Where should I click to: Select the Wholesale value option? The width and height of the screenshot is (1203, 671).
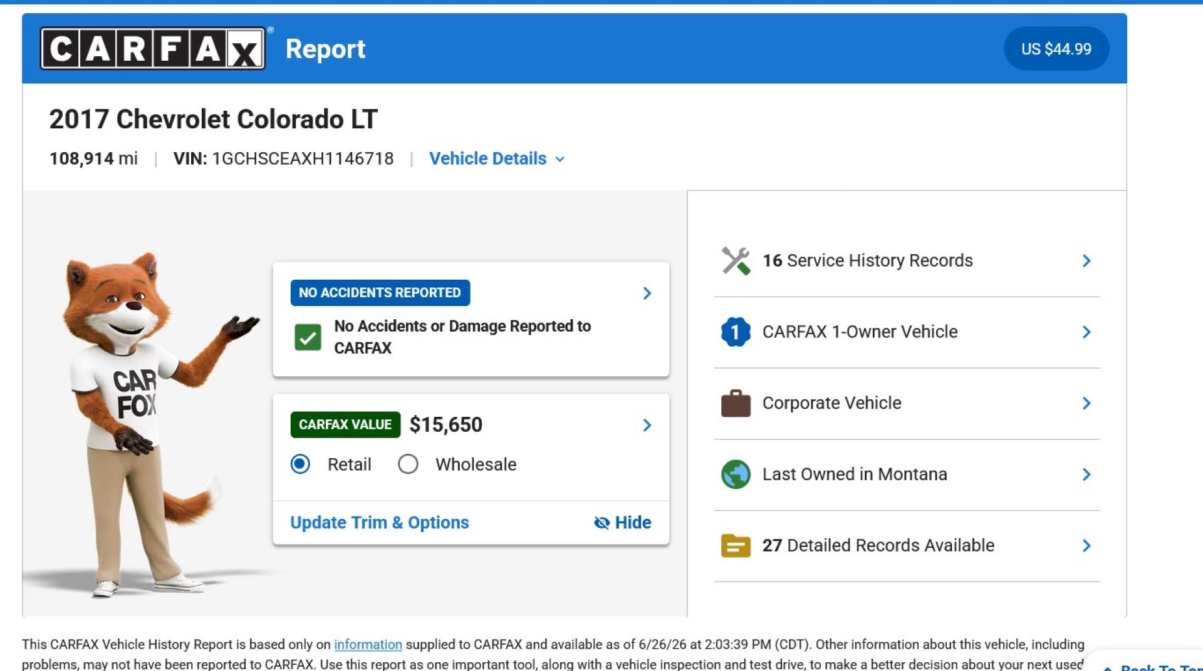pyautogui.click(x=408, y=464)
